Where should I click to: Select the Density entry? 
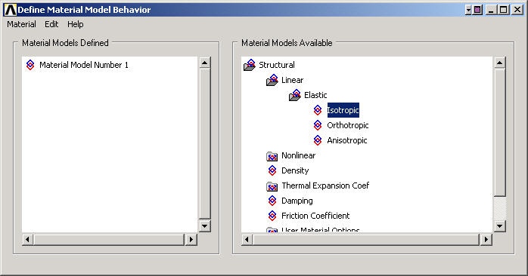click(x=295, y=170)
